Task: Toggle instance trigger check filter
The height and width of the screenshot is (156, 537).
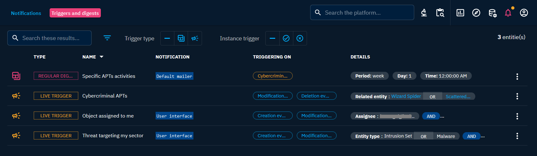Action: [286, 38]
